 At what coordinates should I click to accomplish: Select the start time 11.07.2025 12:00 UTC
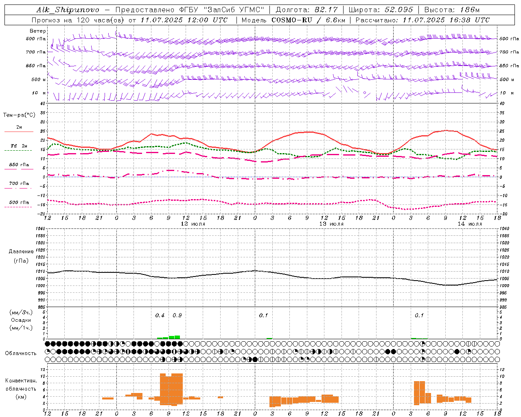184,20
